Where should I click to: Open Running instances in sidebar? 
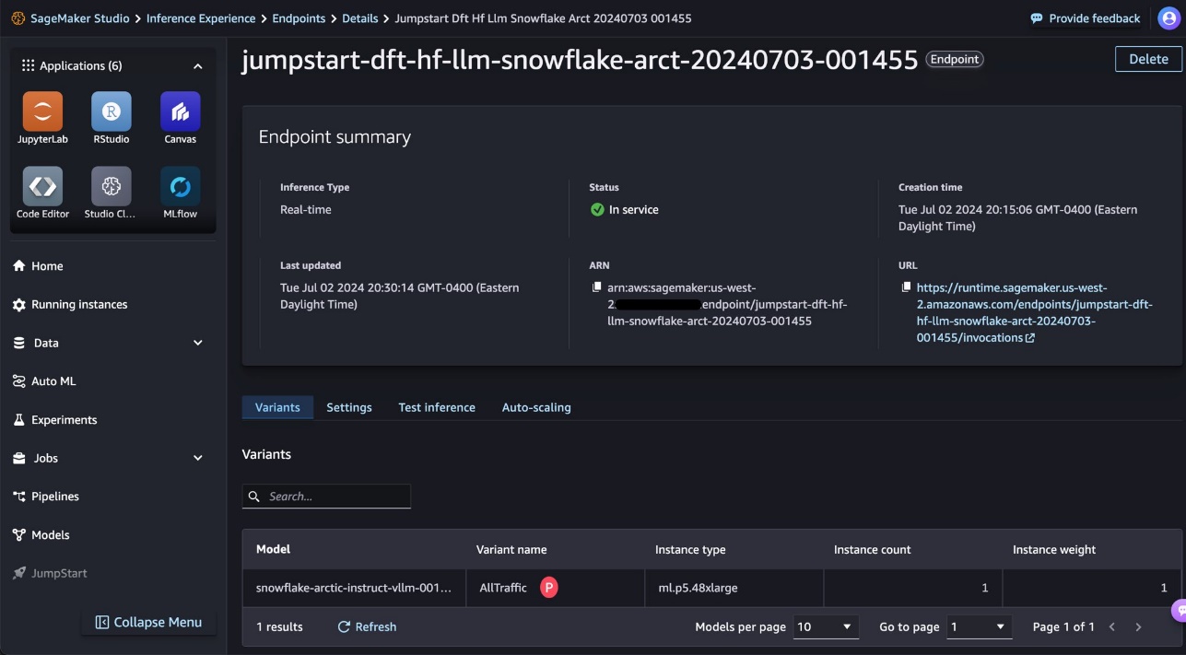tap(70, 304)
